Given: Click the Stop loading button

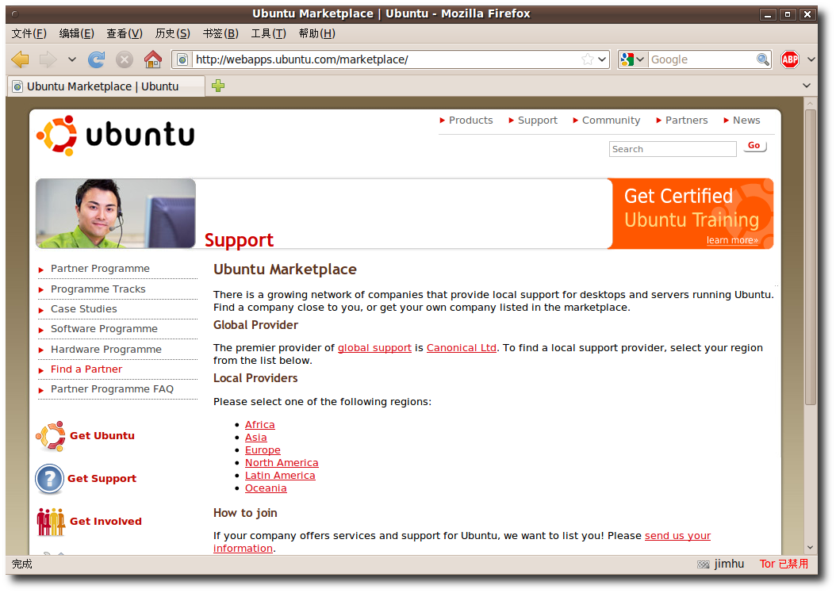Looking at the screenshot, I should point(125,59).
